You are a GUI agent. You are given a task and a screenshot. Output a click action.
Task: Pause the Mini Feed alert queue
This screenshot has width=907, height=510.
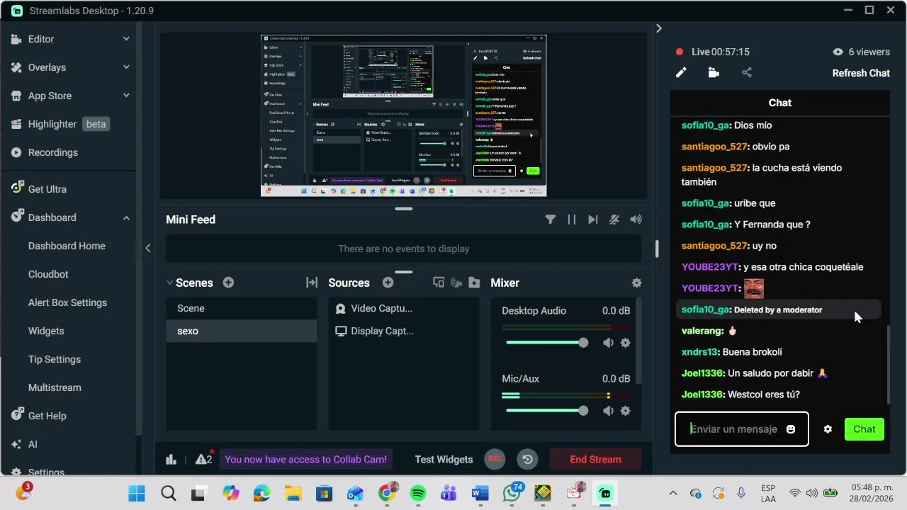click(x=571, y=220)
